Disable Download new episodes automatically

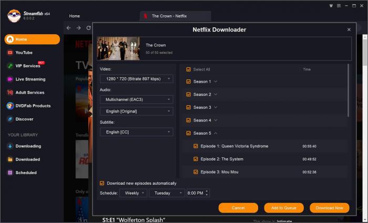pyautogui.click(x=102, y=183)
